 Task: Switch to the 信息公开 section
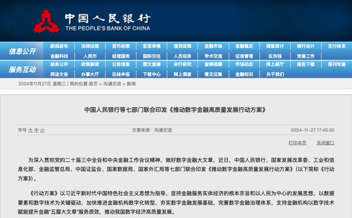point(22,51)
